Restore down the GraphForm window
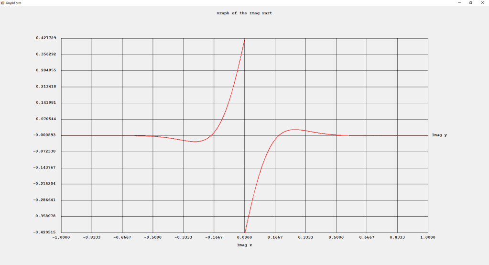This screenshot has width=489, height=265. (470, 2)
